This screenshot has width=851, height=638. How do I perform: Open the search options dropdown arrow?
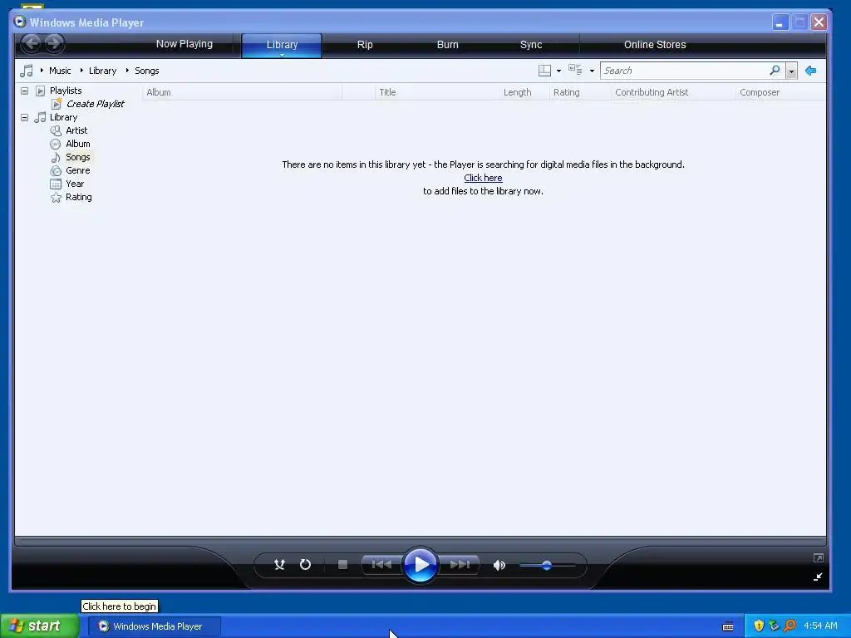point(791,71)
